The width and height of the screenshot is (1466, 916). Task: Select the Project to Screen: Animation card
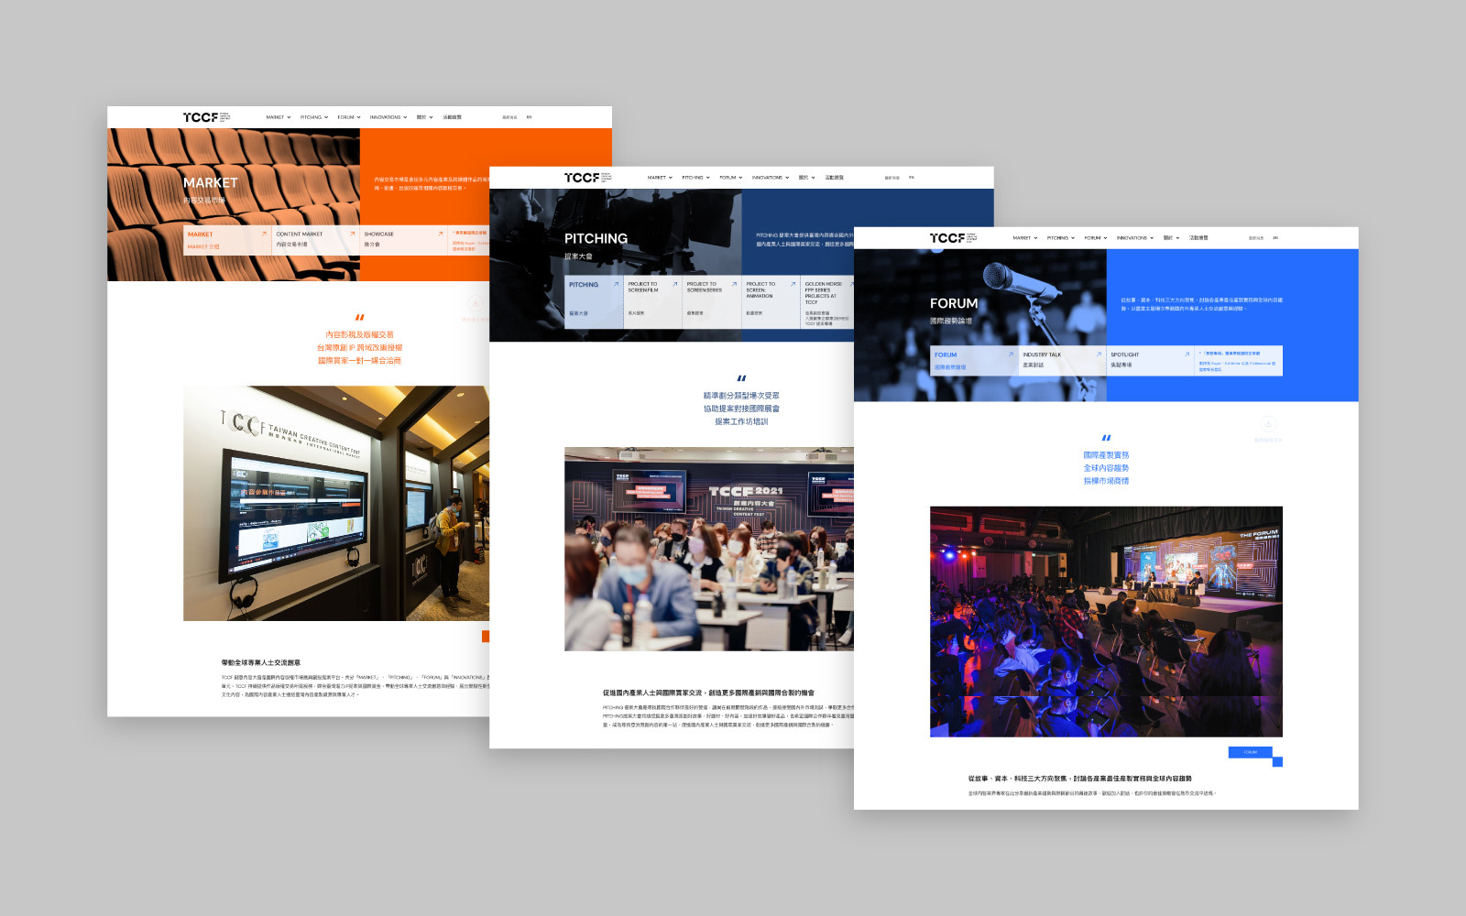pos(771,301)
